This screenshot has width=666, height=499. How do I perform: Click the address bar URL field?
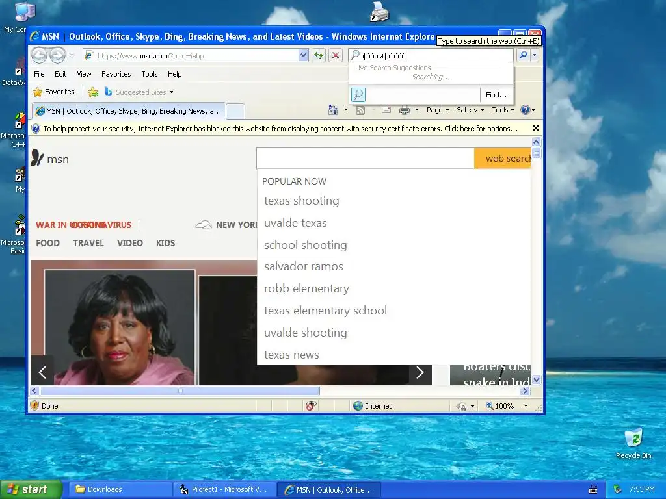coord(191,56)
